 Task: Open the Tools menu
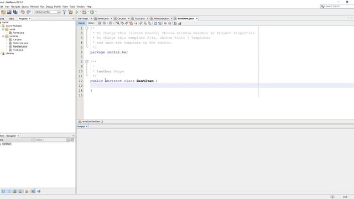pyautogui.click(x=72, y=7)
